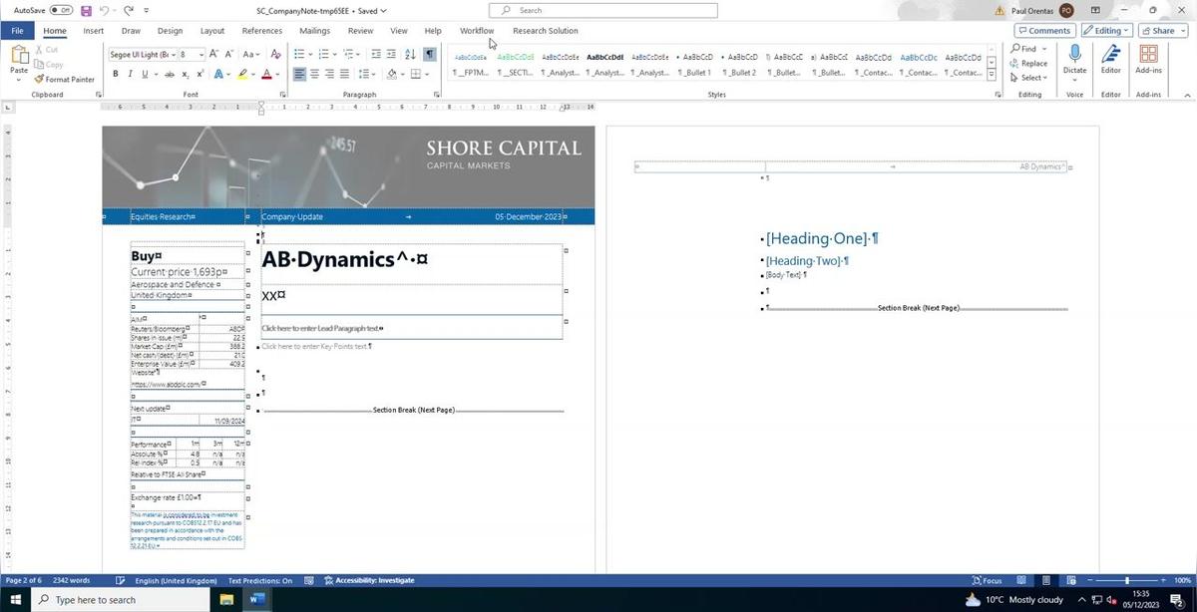Viewport: 1197px width, 612px height.
Task: Expand the Styles gallery
Action: (991, 74)
